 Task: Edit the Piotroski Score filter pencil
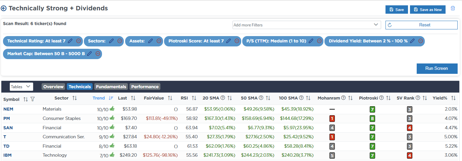pos(228,41)
